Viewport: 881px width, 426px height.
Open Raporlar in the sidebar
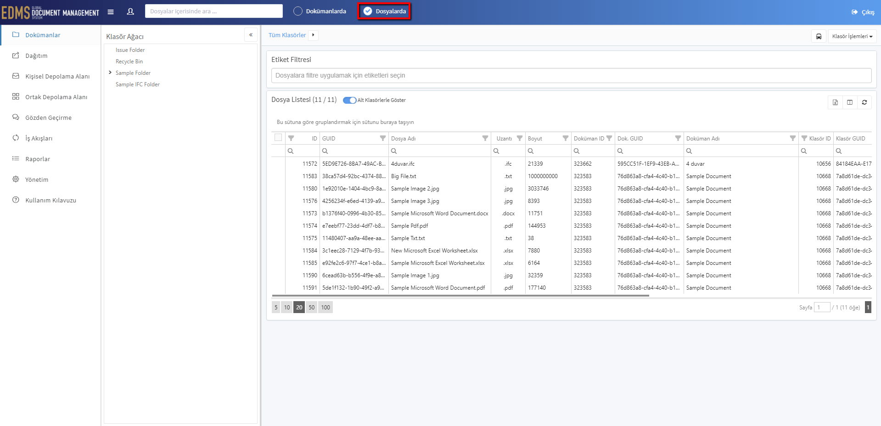pos(38,159)
